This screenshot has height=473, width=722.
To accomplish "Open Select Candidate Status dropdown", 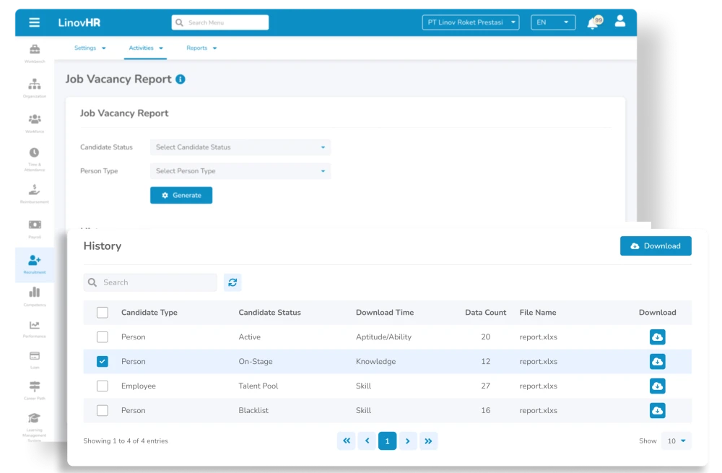I will click(240, 147).
